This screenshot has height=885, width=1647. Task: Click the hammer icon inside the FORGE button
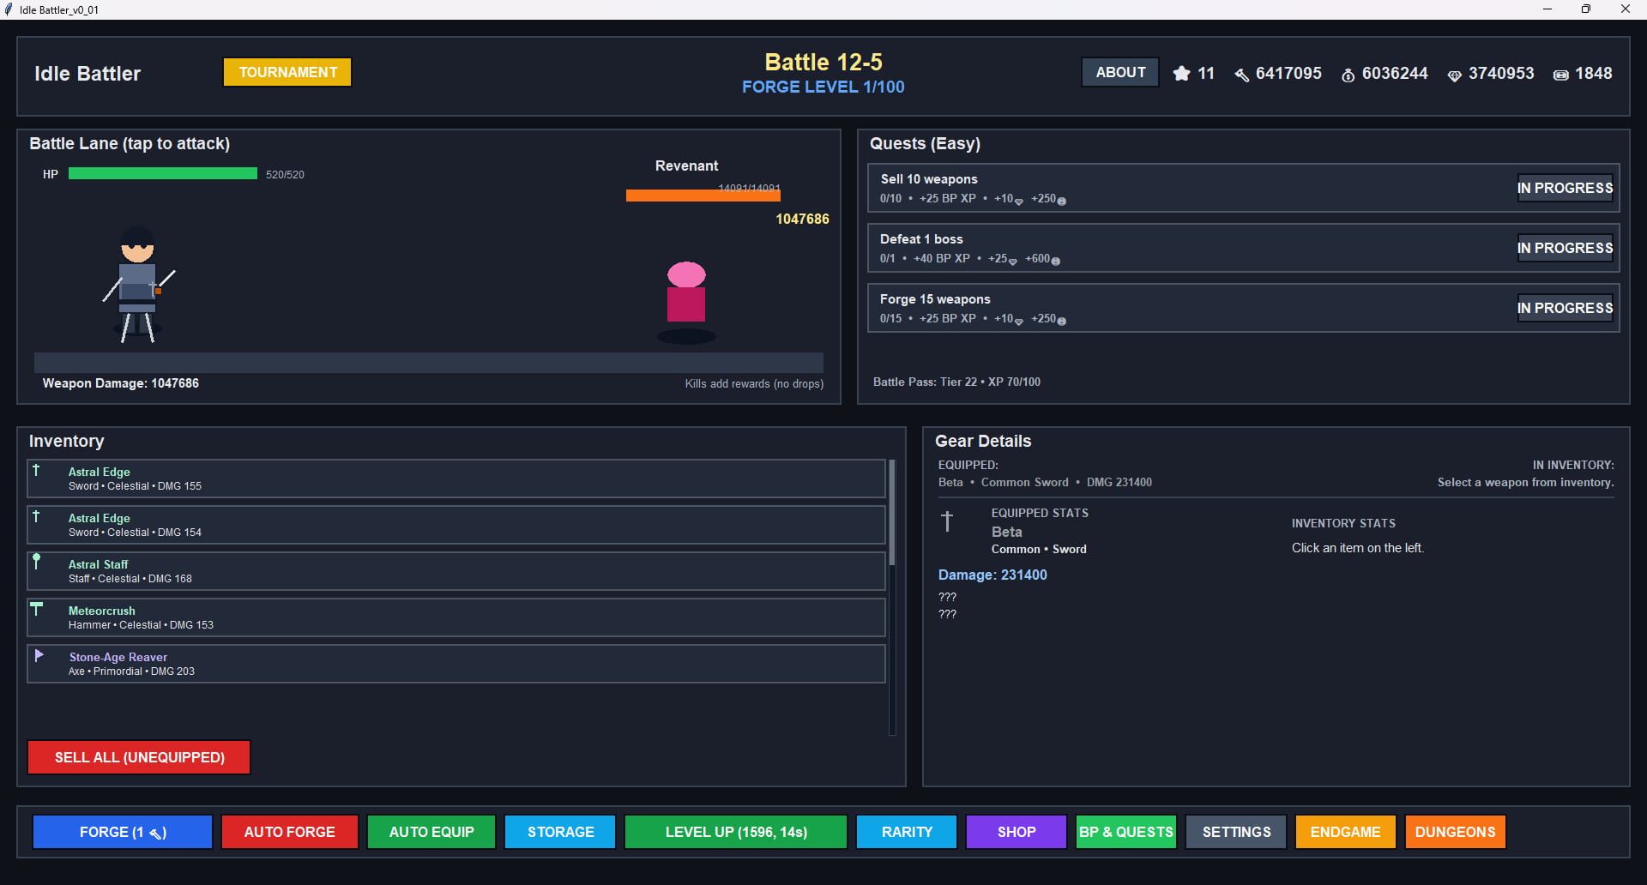click(x=155, y=832)
